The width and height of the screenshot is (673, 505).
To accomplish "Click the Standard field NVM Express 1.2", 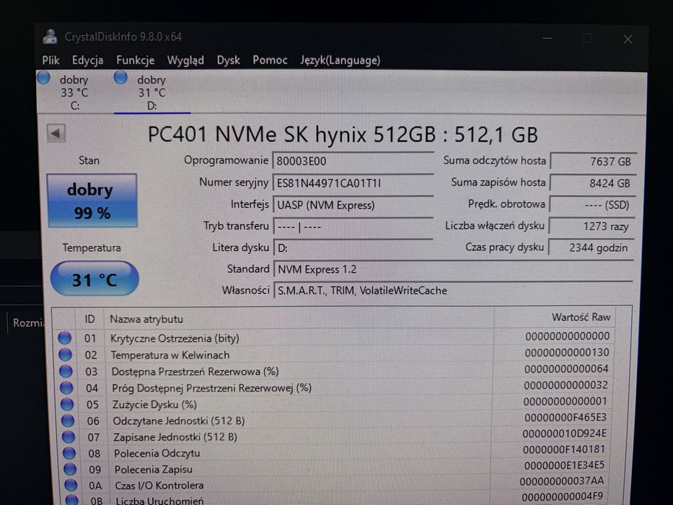I will tap(453, 269).
